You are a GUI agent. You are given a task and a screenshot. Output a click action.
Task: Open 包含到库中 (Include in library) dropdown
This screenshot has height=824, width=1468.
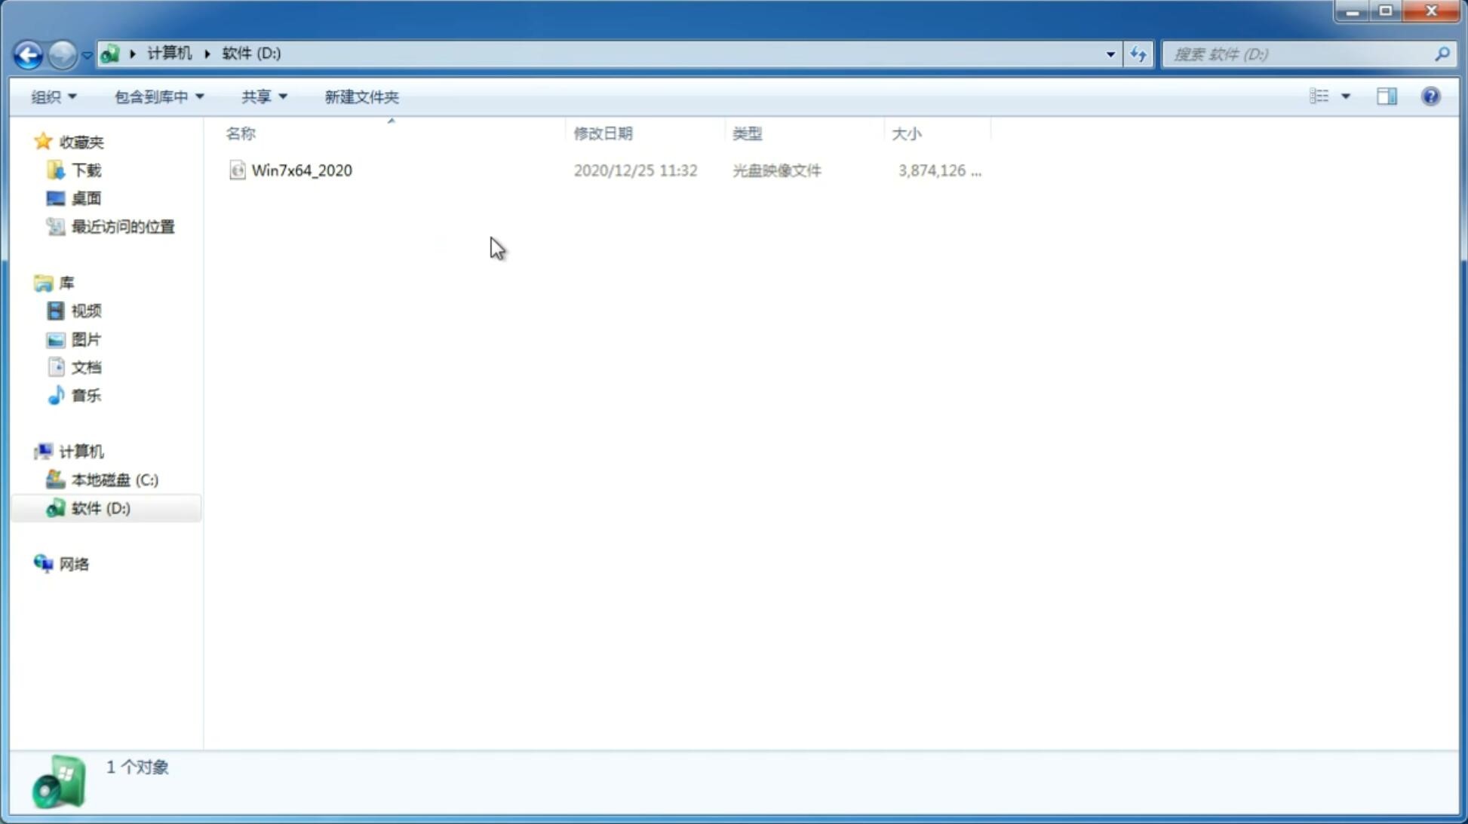pyautogui.click(x=157, y=96)
